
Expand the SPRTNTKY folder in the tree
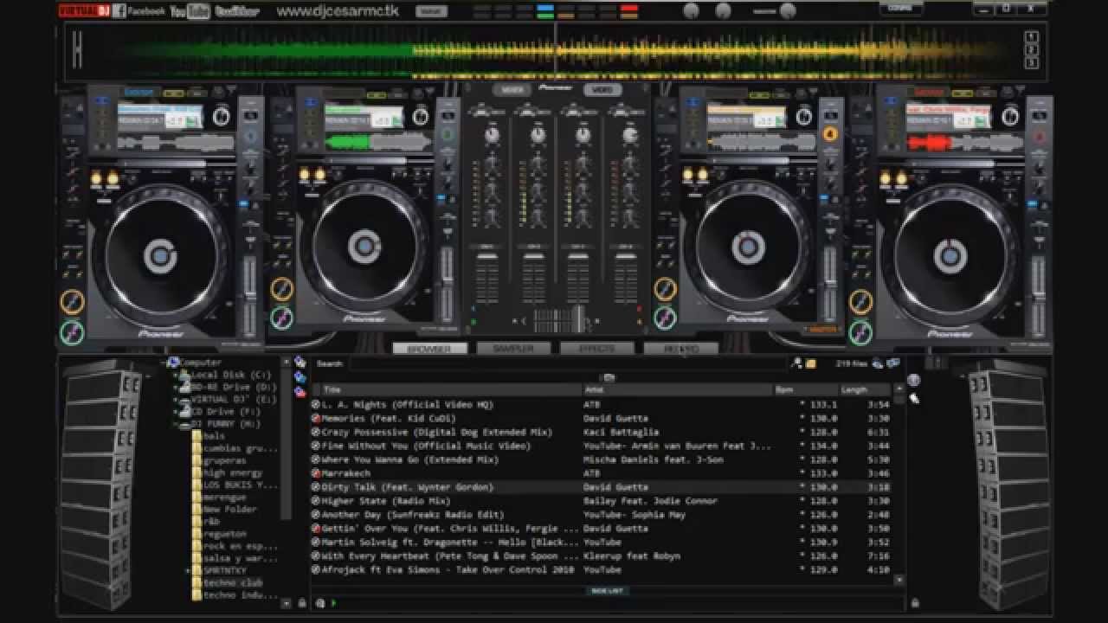tap(188, 571)
